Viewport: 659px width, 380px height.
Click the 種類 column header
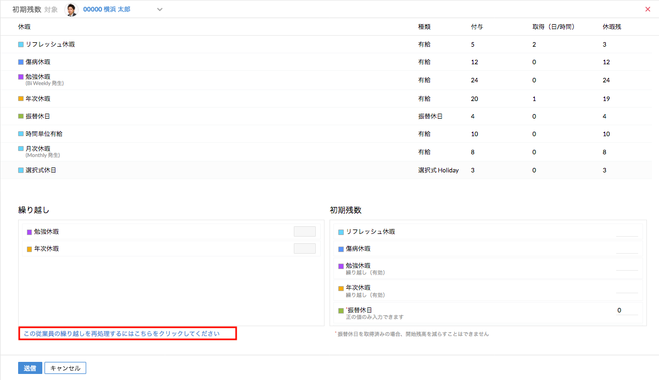point(424,27)
